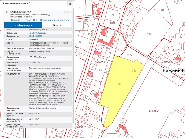
Task: Collapse the parcel result card chevron
Action: 71,12
